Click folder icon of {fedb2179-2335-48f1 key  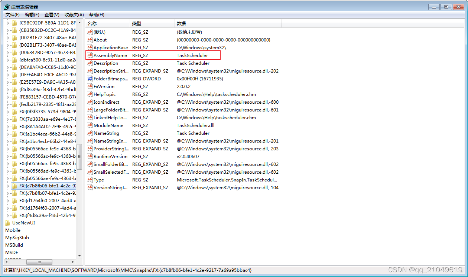(14, 104)
